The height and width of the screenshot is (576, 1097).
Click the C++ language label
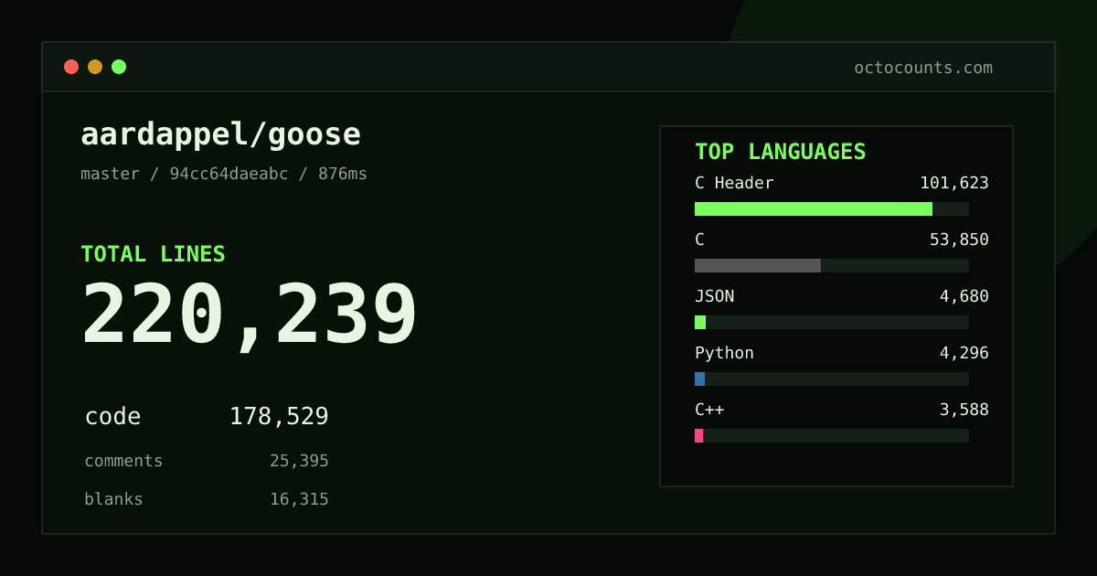(709, 410)
